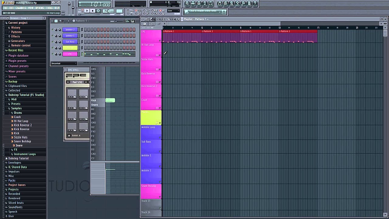Click the Record button in transport
Screen dimensions: 389x219
98,11
